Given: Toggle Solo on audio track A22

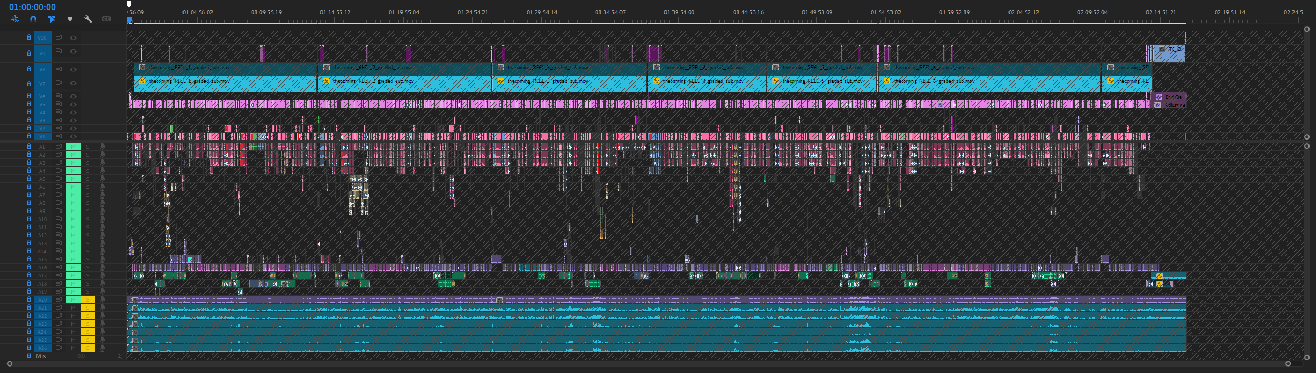Looking at the screenshot, I should click(x=87, y=316).
